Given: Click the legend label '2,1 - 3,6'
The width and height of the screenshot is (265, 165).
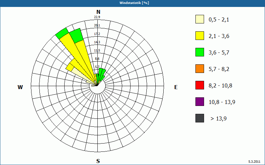Looking at the screenshot, I should pos(219,36).
